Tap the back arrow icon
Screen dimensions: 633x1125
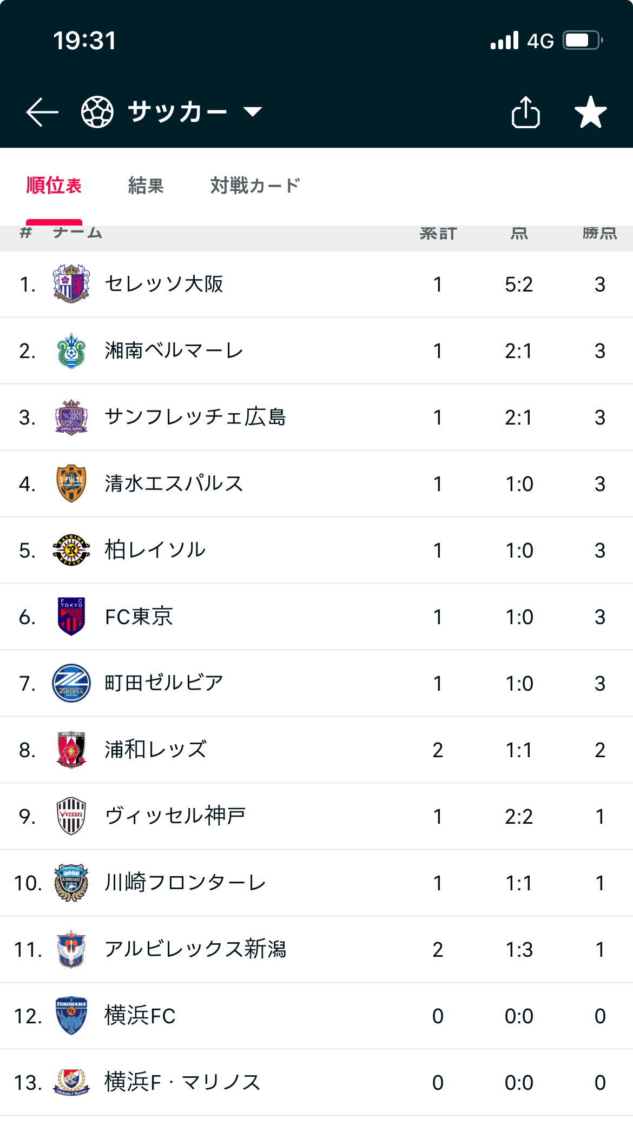click(x=42, y=112)
